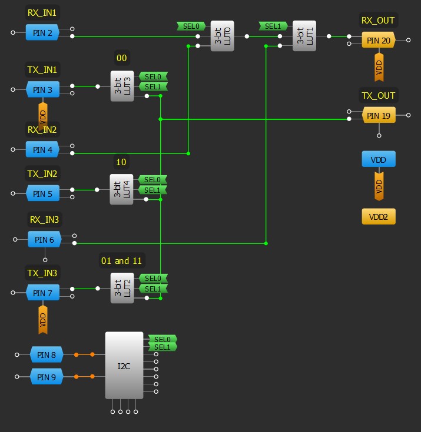Image resolution: width=421 pixels, height=432 pixels.
Task: Click the VDD2 block
Action: tap(379, 216)
